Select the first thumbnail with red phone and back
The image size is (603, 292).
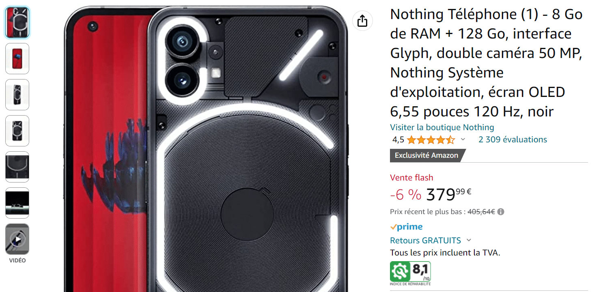coord(17,23)
